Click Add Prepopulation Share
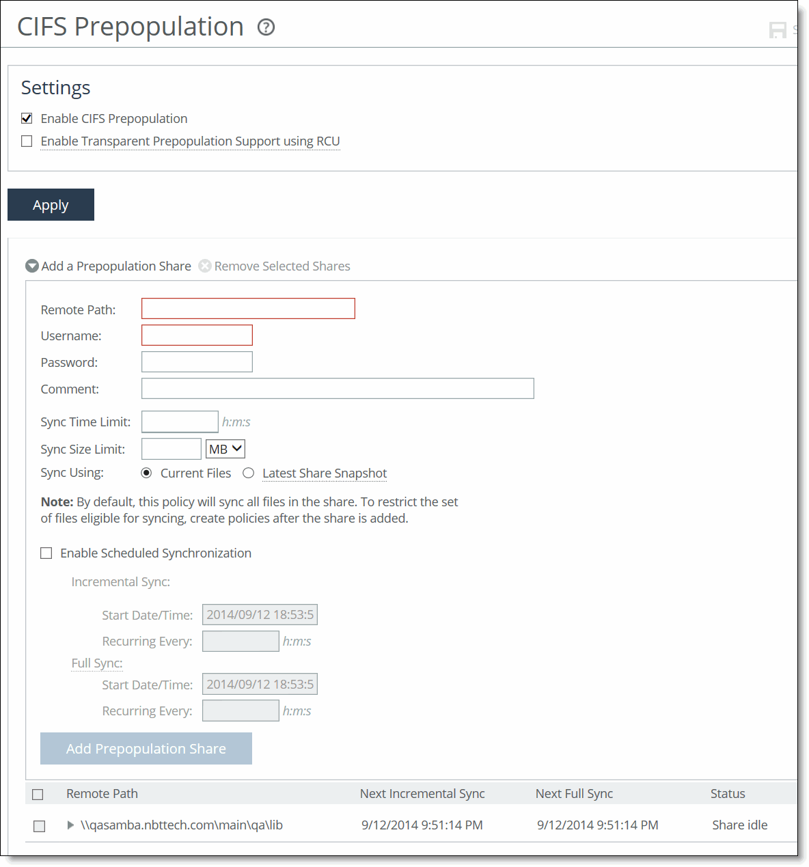Screen dimensions: 809x867 point(146,748)
